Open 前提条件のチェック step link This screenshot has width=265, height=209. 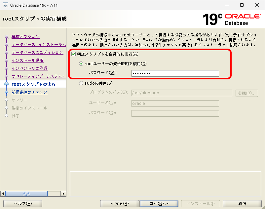[x=29, y=92]
